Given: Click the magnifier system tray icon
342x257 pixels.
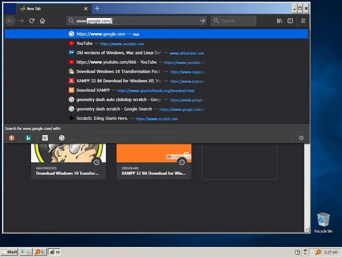Looking at the screenshot, I should tap(318, 252).
